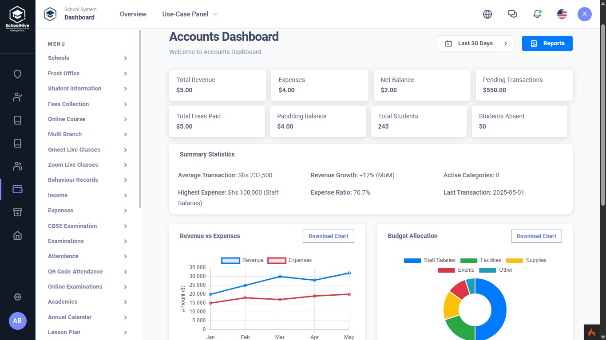Click the CodeIgniter flame debug icon
This screenshot has height=340, width=606.
pyautogui.click(x=591, y=332)
